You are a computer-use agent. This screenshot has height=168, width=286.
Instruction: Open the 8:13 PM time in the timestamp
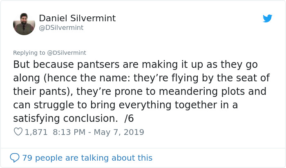68,132
